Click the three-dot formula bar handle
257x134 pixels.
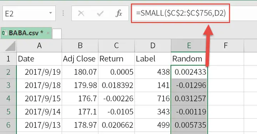pos(63,13)
